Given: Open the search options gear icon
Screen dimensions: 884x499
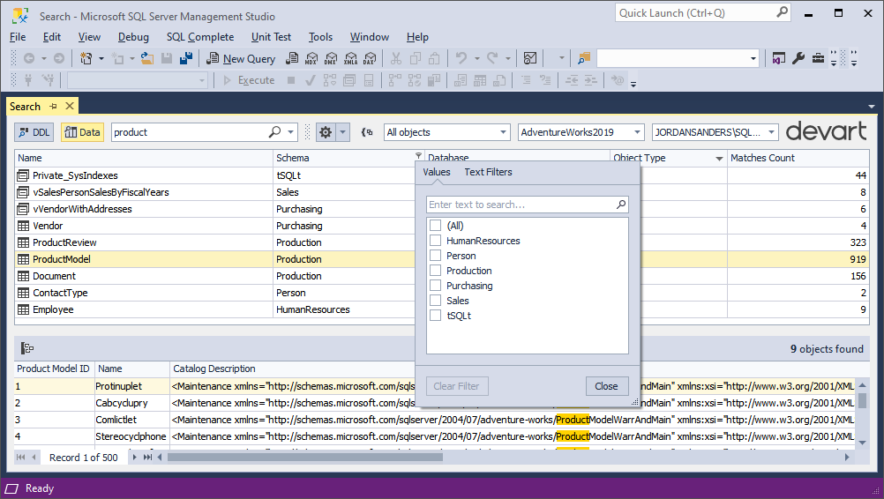Looking at the screenshot, I should click(x=326, y=132).
